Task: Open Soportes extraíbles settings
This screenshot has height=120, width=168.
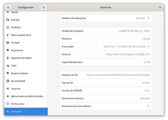Action: click(x=26, y=58)
